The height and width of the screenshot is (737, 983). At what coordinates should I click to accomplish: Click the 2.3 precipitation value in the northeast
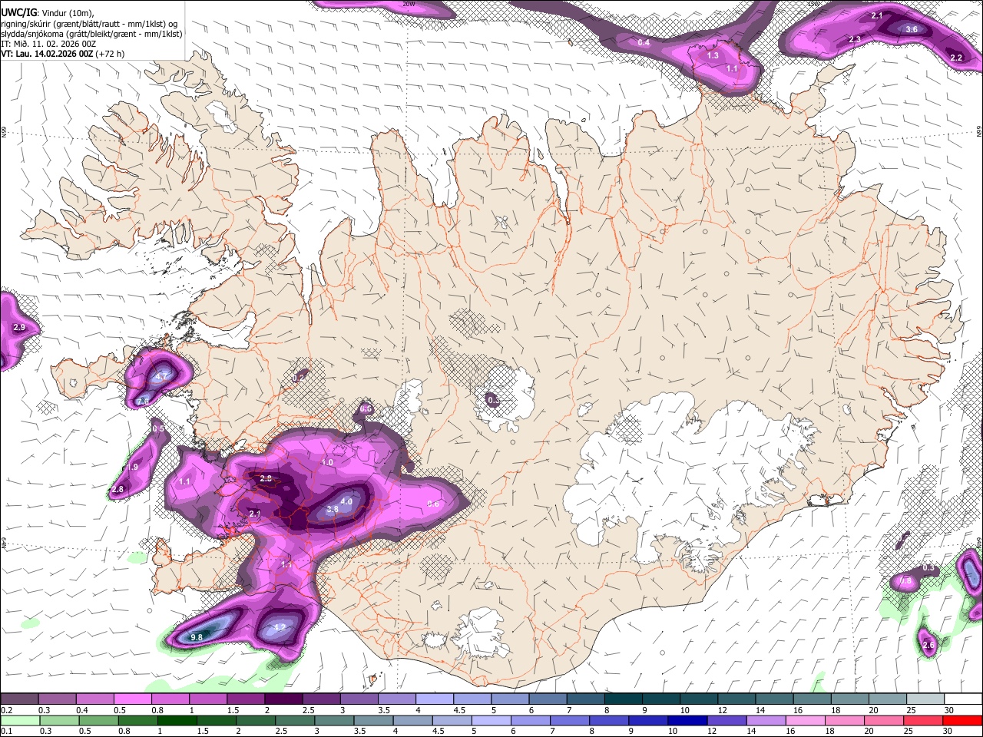point(855,39)
